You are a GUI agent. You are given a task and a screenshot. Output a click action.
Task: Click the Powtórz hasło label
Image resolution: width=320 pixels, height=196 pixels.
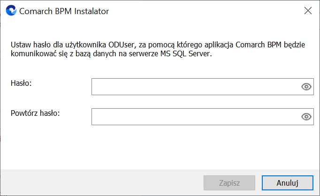35,113
